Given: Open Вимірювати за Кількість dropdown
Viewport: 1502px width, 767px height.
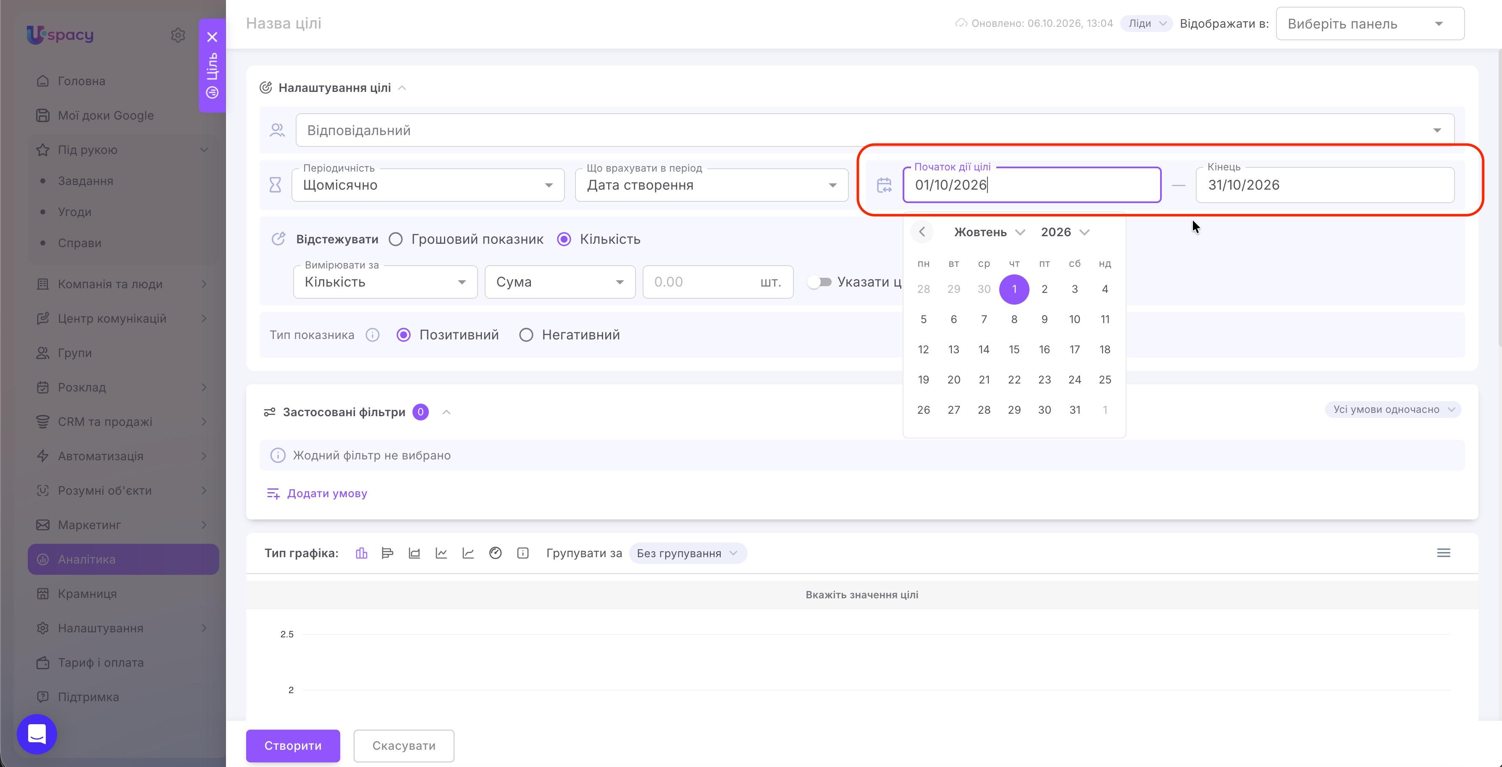Looking at the screenshot, I should (x=386, y=282).
